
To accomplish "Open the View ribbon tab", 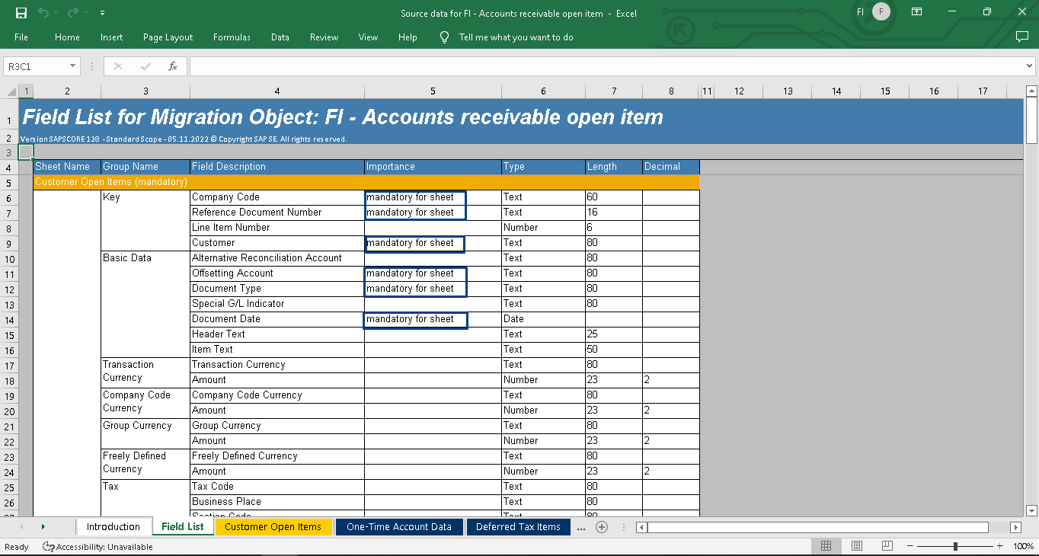I will (368, 37).
